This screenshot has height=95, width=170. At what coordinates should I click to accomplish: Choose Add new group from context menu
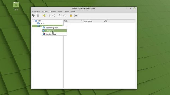click(x=54, y=27)
